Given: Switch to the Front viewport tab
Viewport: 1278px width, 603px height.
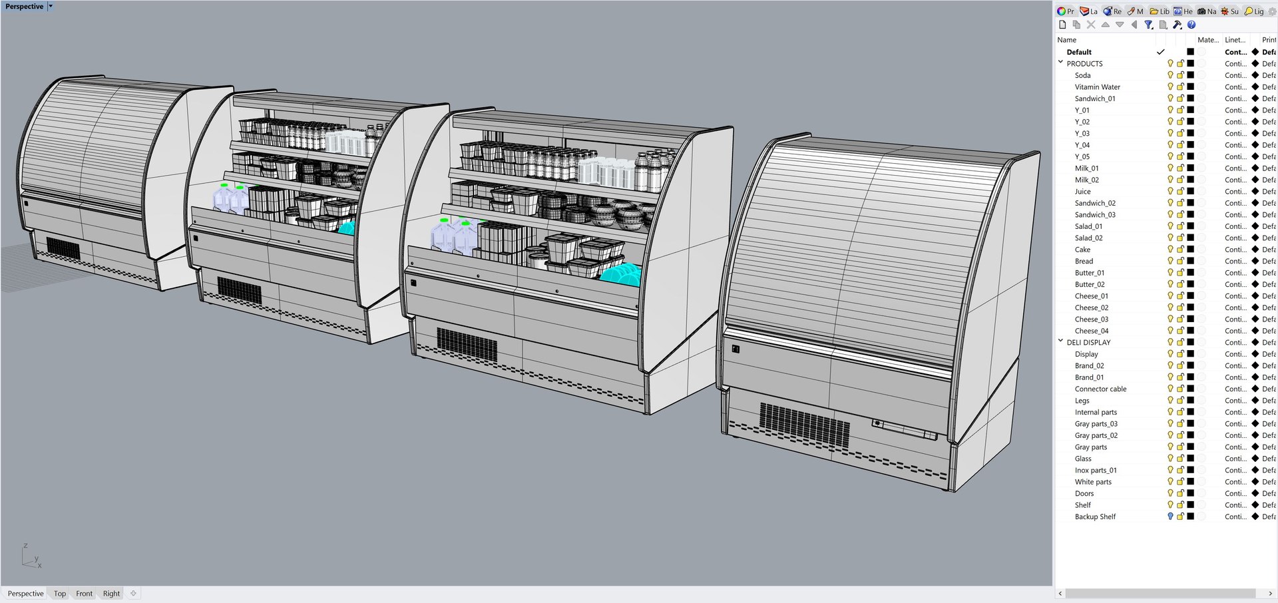Looking at the screenshot, I should (84, 594).
